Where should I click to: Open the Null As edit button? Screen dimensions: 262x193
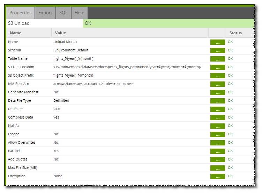[x=218, y=126]
